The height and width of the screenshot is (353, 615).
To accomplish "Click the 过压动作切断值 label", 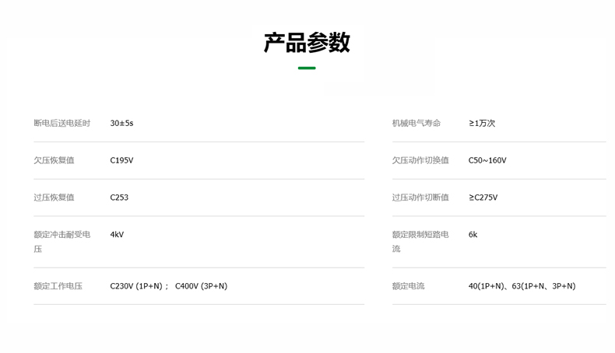I will pyautogui.click(x=420, y=197).
